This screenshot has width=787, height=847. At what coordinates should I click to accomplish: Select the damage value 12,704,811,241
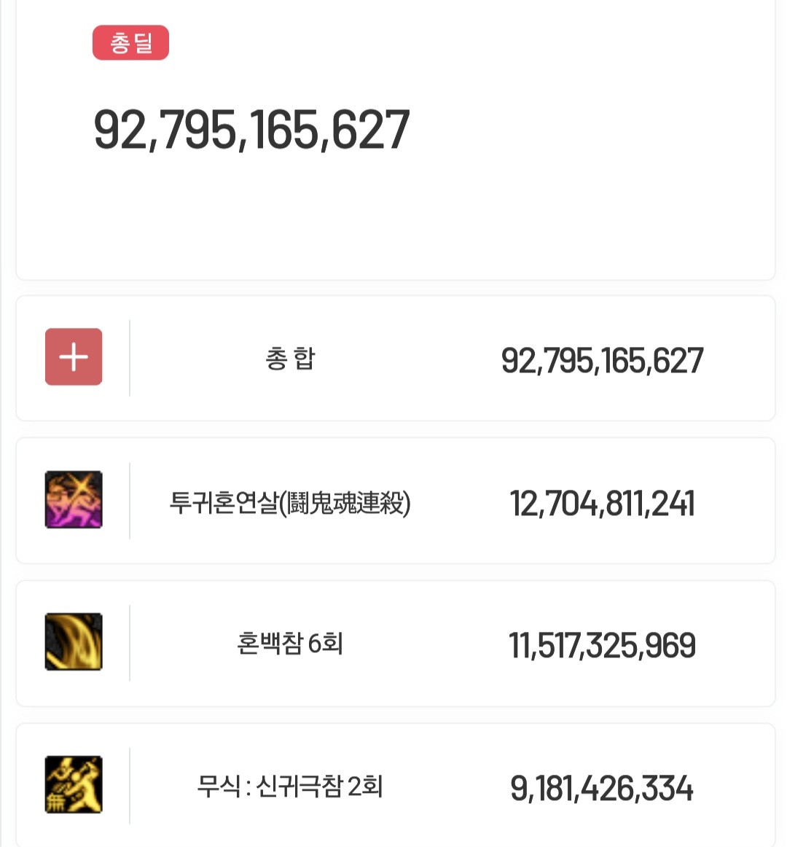pos(602,504)
